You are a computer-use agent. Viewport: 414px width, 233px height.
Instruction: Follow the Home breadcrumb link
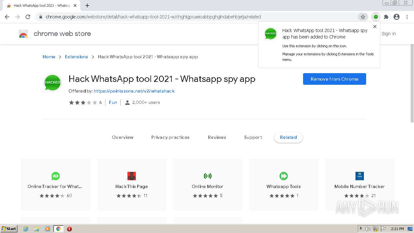point(49,57)
